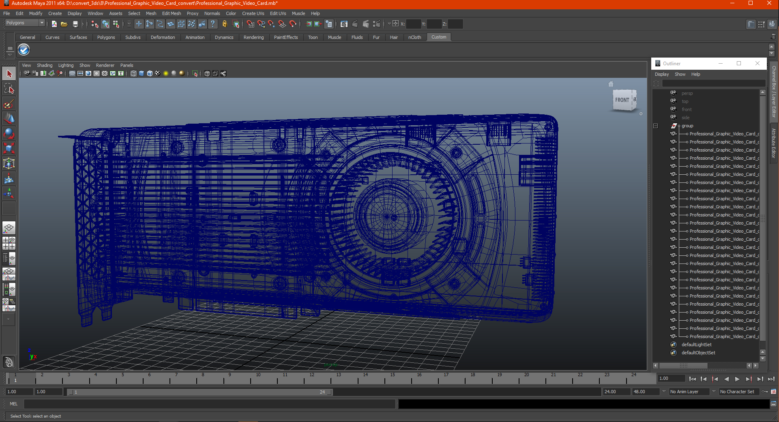This screenshot has width=779, height=422.
Task: Switch to the Rendering shelf tab
Action: [x=253, y=37]
